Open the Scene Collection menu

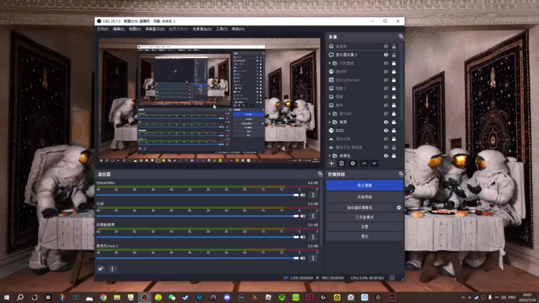coord(201,29)
